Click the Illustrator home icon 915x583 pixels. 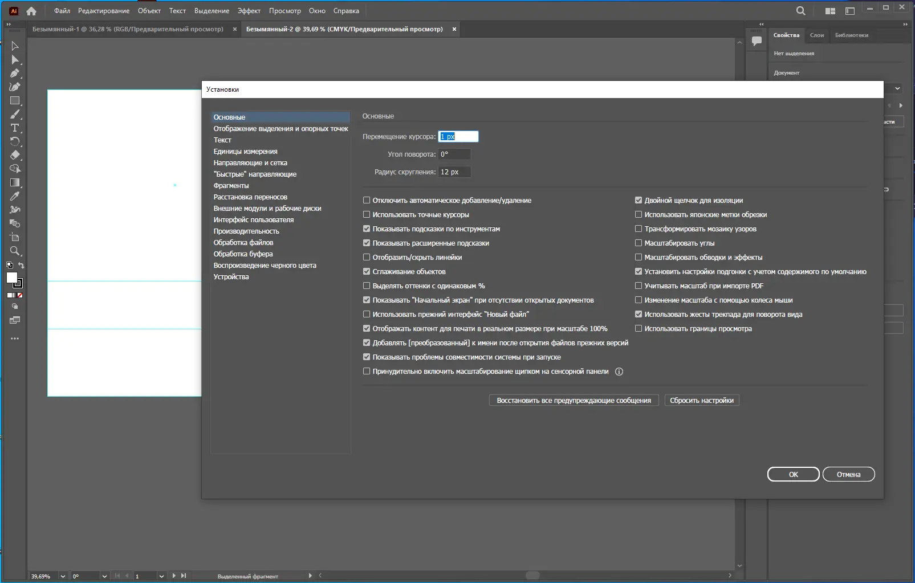coord(31,11)
